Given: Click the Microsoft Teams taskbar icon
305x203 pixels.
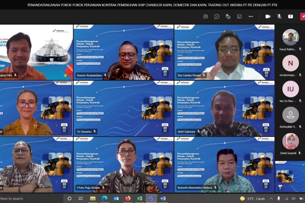Looking at the screenshot, I should point(151,198).
